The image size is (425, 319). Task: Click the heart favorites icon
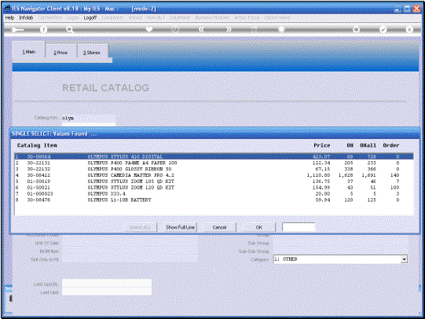point(148,29)
